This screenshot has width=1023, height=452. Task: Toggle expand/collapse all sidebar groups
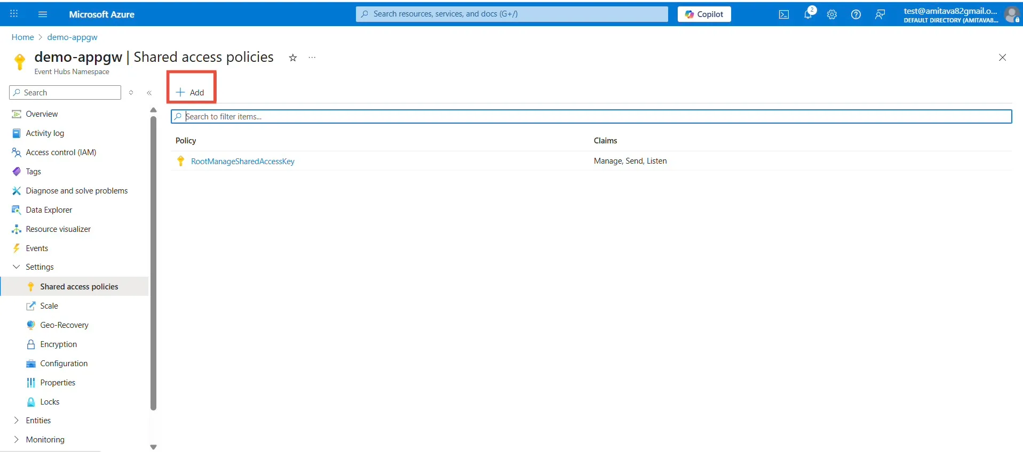pos(131,93)
